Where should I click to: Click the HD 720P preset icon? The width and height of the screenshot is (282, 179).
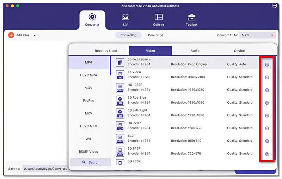pyautogui.click(x=120, y=126)
